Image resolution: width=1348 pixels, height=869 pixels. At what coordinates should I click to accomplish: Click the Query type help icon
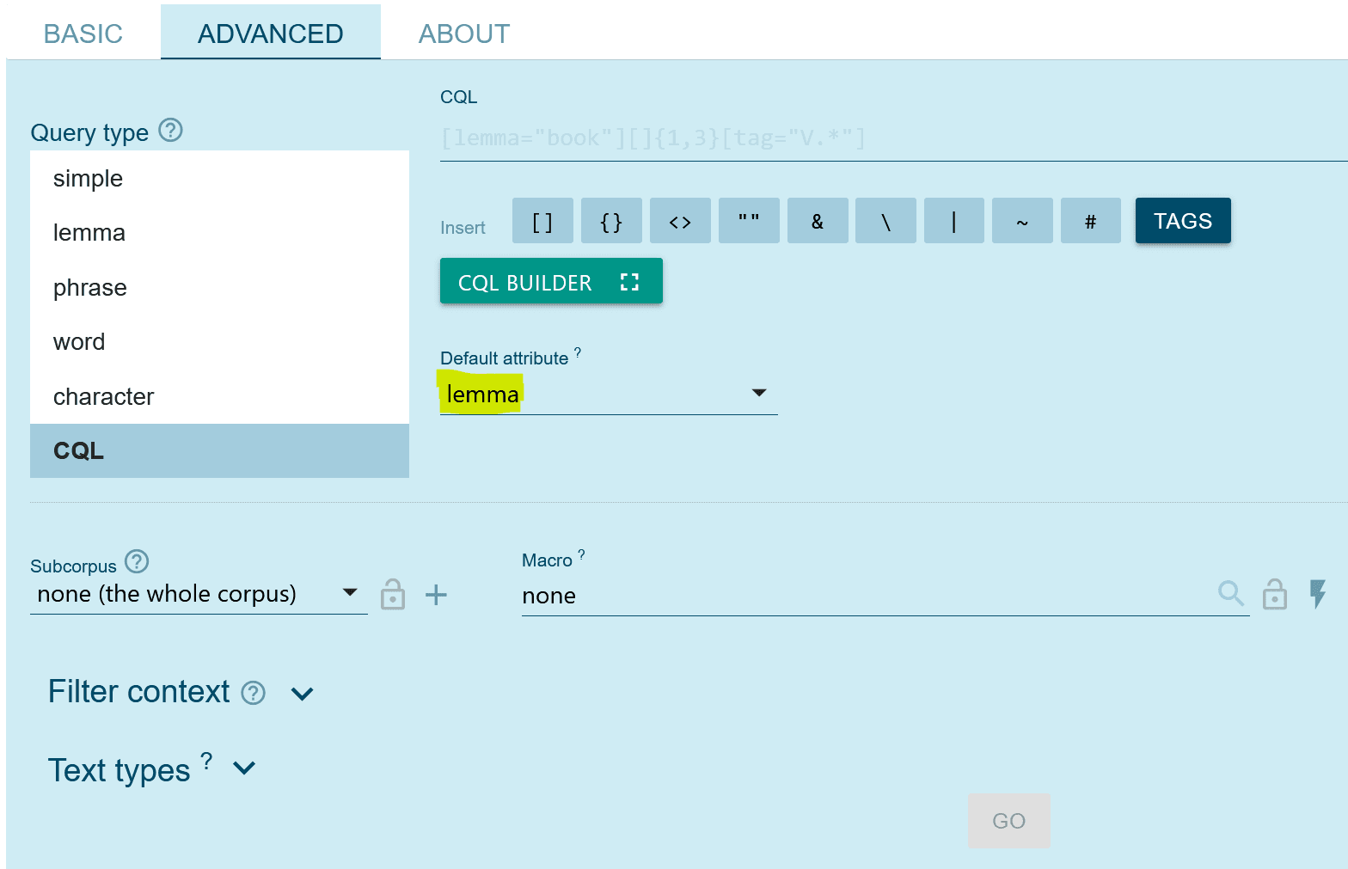pyautogui.click(x=171, y=131)
